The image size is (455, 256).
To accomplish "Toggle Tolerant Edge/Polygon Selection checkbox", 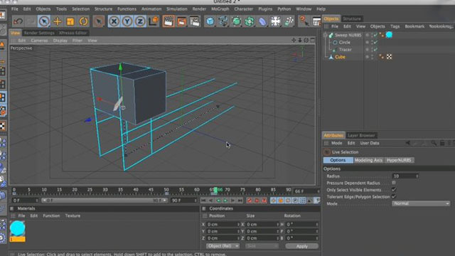I will [x=394, y=196].
